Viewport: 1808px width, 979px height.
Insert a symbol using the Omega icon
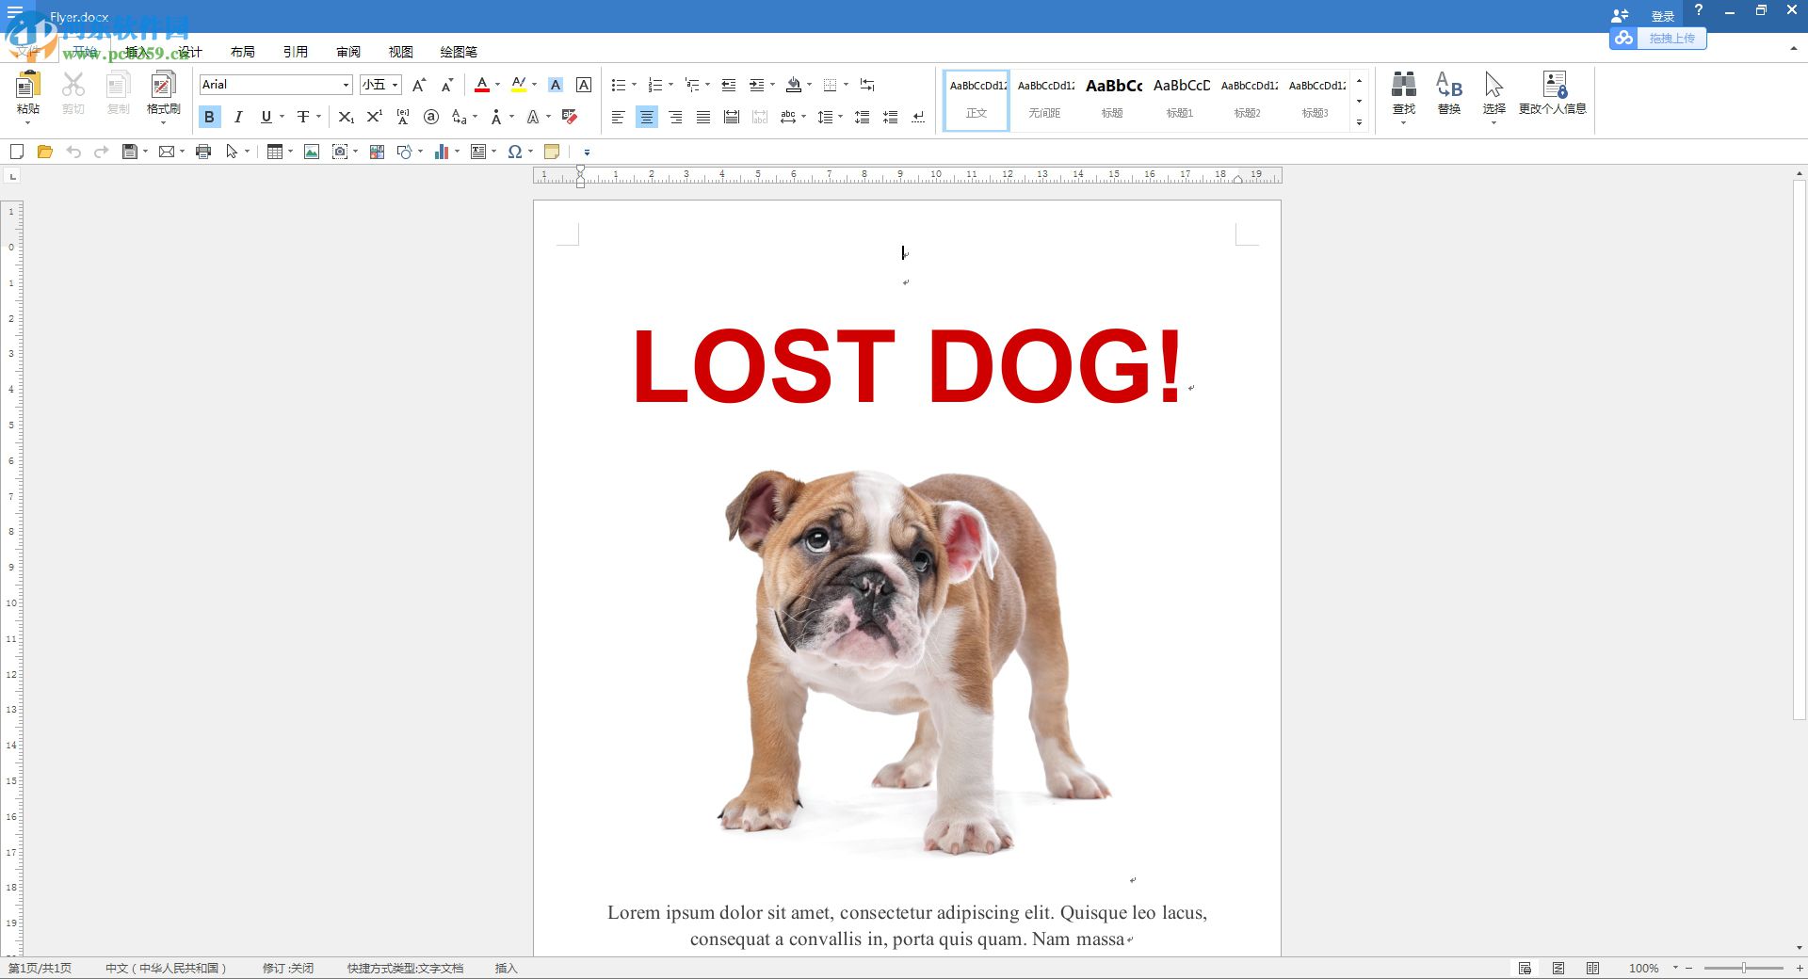516,152
